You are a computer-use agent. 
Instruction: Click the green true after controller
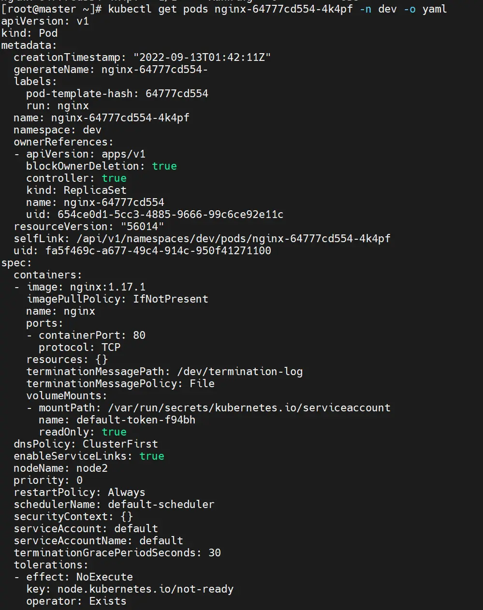point(114,178)
